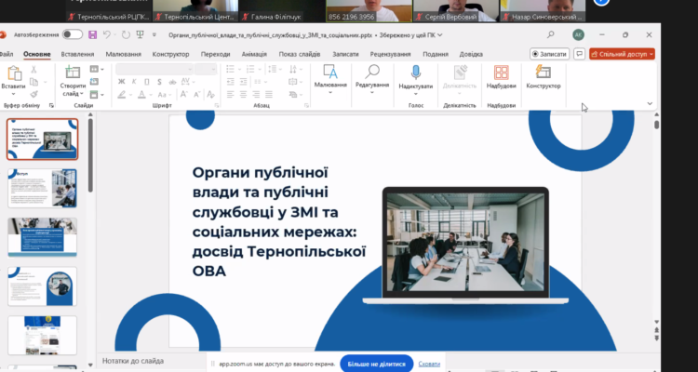This screenshot has width=698, height=372.
Task: Open the Файл tab
Action: (7, 54)
